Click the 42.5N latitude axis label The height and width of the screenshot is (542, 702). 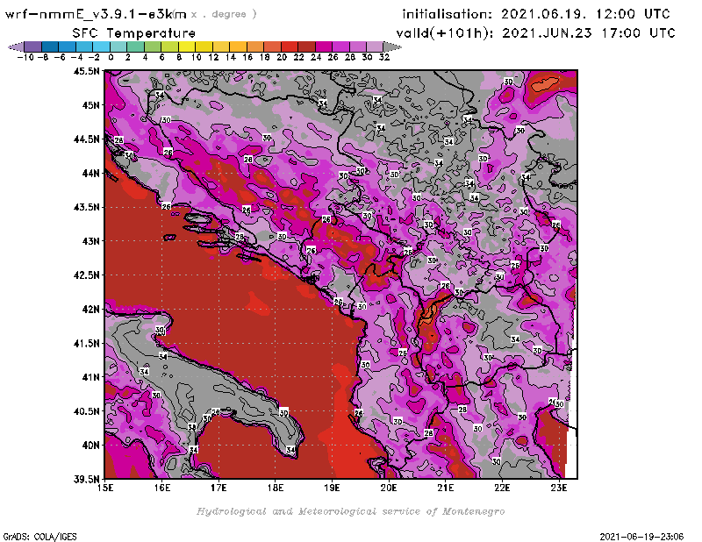pyautogui.click(x=86, y=275)
